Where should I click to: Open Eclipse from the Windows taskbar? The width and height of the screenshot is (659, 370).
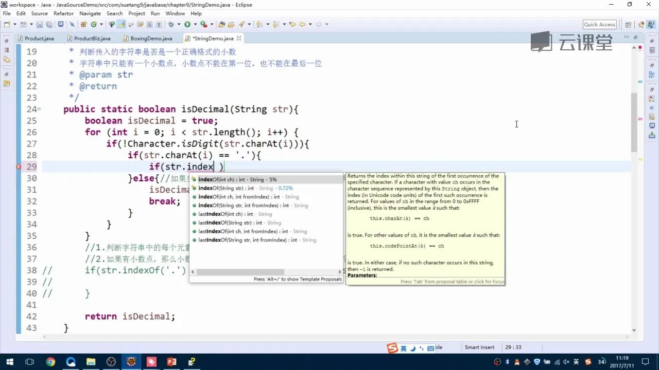point(131,362)
